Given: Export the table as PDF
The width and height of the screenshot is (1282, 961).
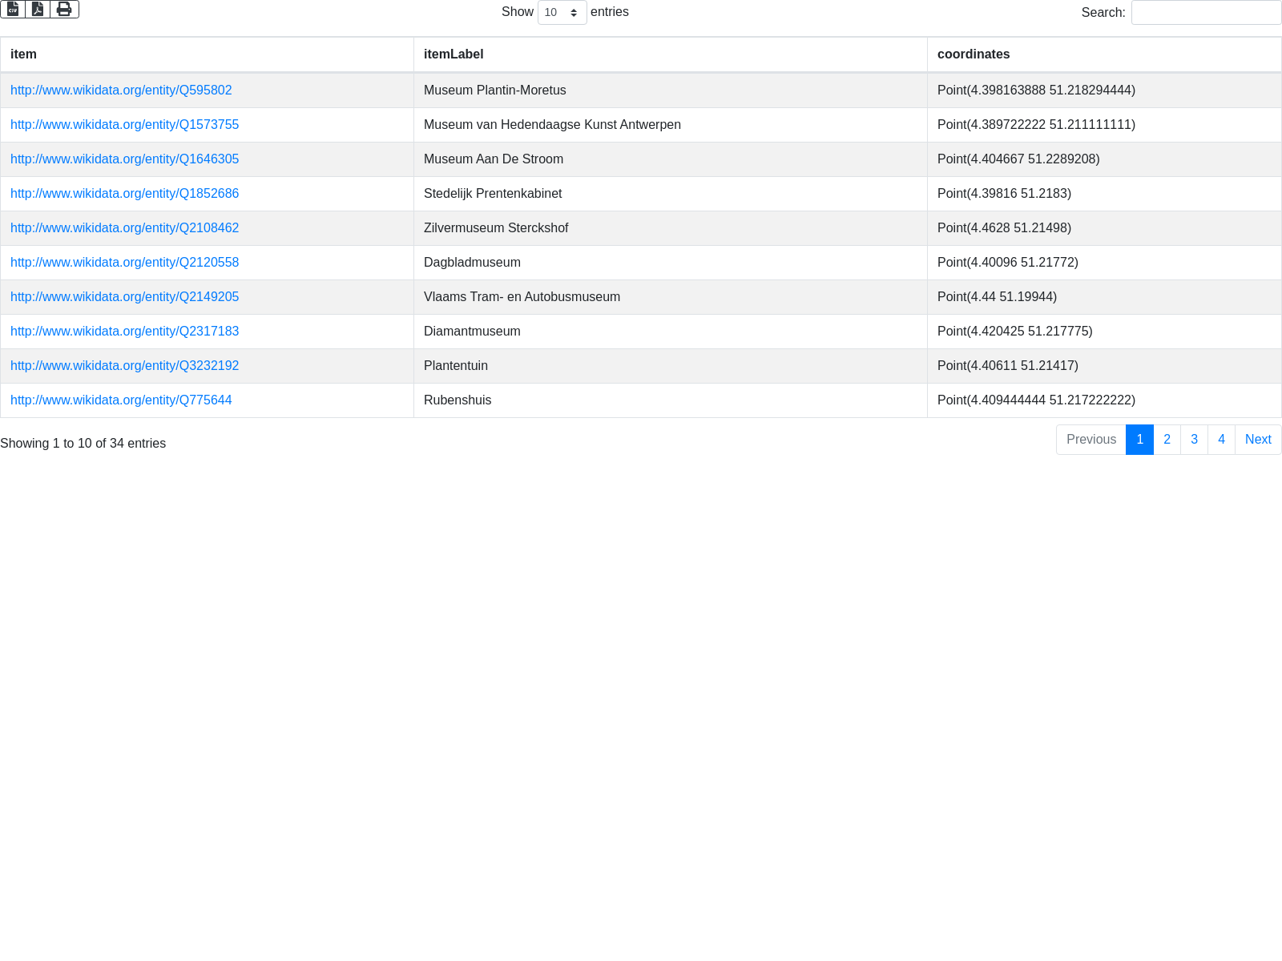Looking at the screenshot, I should (x=38, y=9).
